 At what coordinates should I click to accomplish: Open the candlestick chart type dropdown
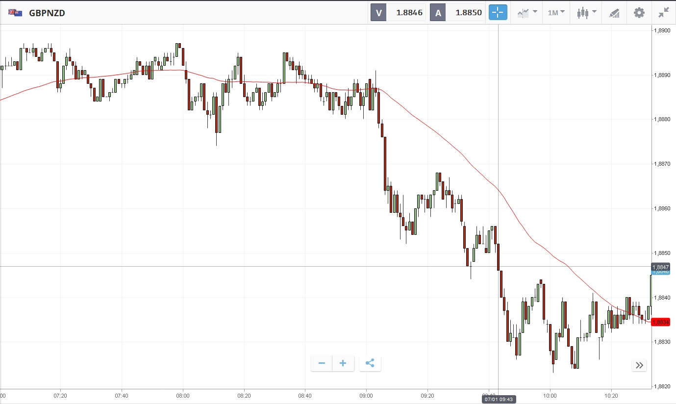click(586, 13)
